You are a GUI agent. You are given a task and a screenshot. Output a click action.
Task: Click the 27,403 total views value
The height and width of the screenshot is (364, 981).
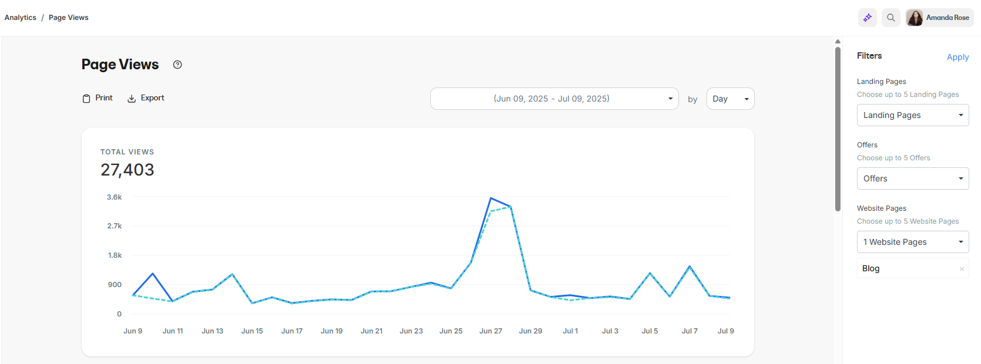coord(128,170)
